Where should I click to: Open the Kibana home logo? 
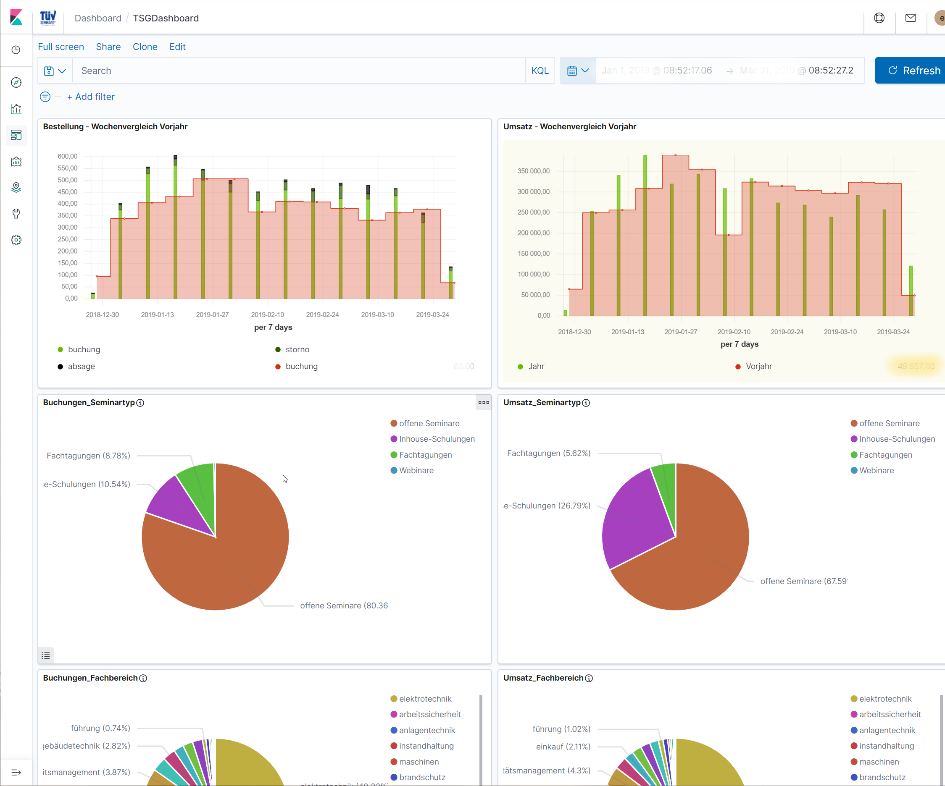pos(16,18)
